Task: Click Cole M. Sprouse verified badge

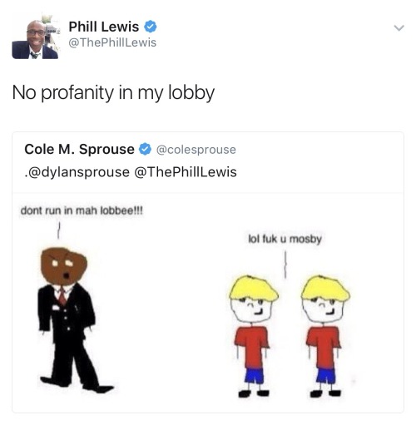Action: pyautogui.click(x=145, y=149)
